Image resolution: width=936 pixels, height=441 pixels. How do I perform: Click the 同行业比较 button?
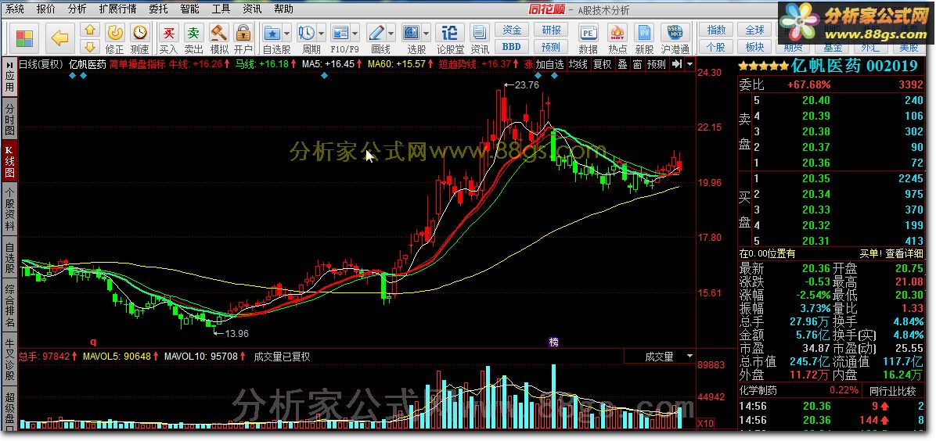[x=893, y=391]
